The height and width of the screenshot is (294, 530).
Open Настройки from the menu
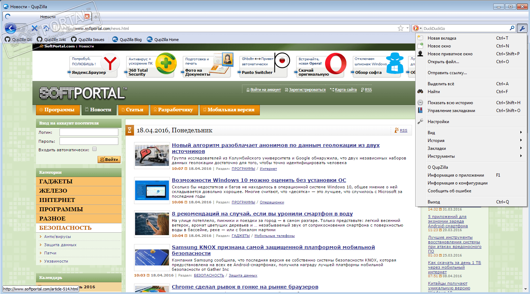[x=471, y=122]
